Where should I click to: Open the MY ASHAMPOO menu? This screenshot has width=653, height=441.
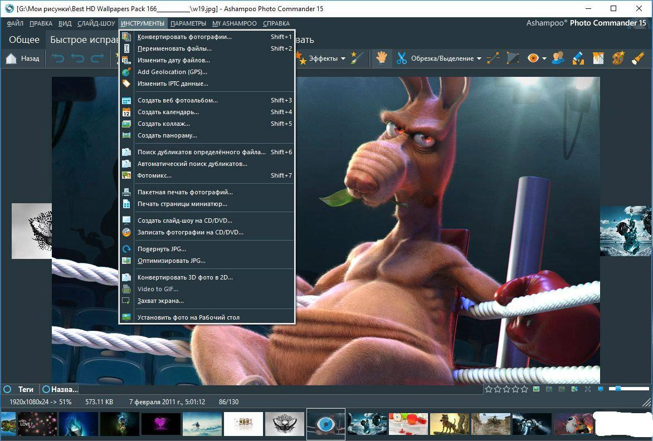coord(235,23)
